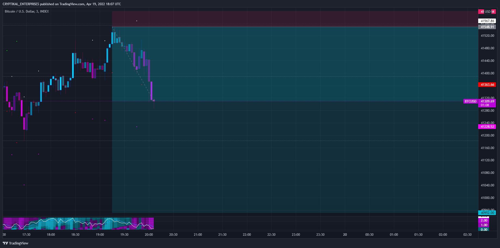Click the 21:00 time axis label
Image resolution: width=500 pixels, height=248 pixels.
(x=198, y=235)
